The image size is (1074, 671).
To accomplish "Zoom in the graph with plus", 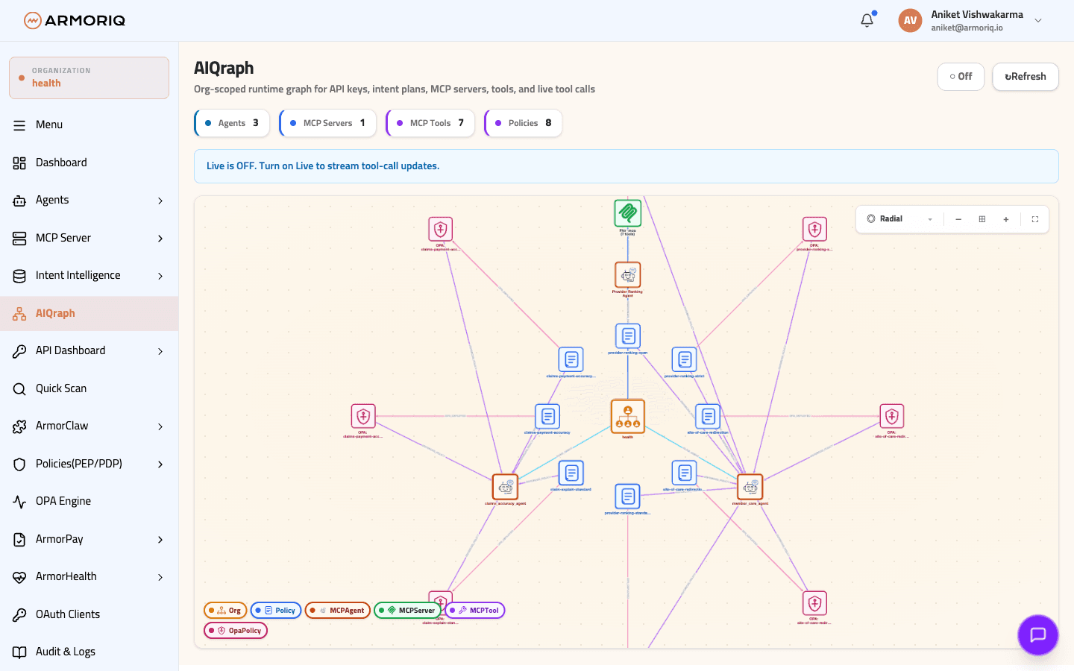I will pos(1006,219).
